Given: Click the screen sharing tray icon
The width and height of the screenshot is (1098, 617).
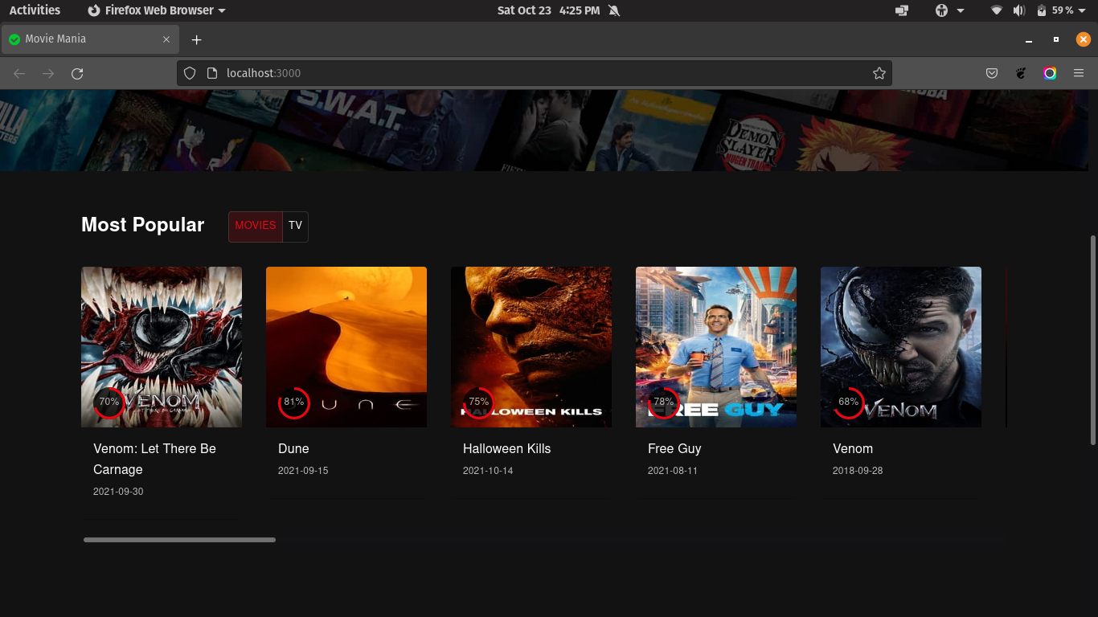Looking at the screenshot, I should click(901, 10).
